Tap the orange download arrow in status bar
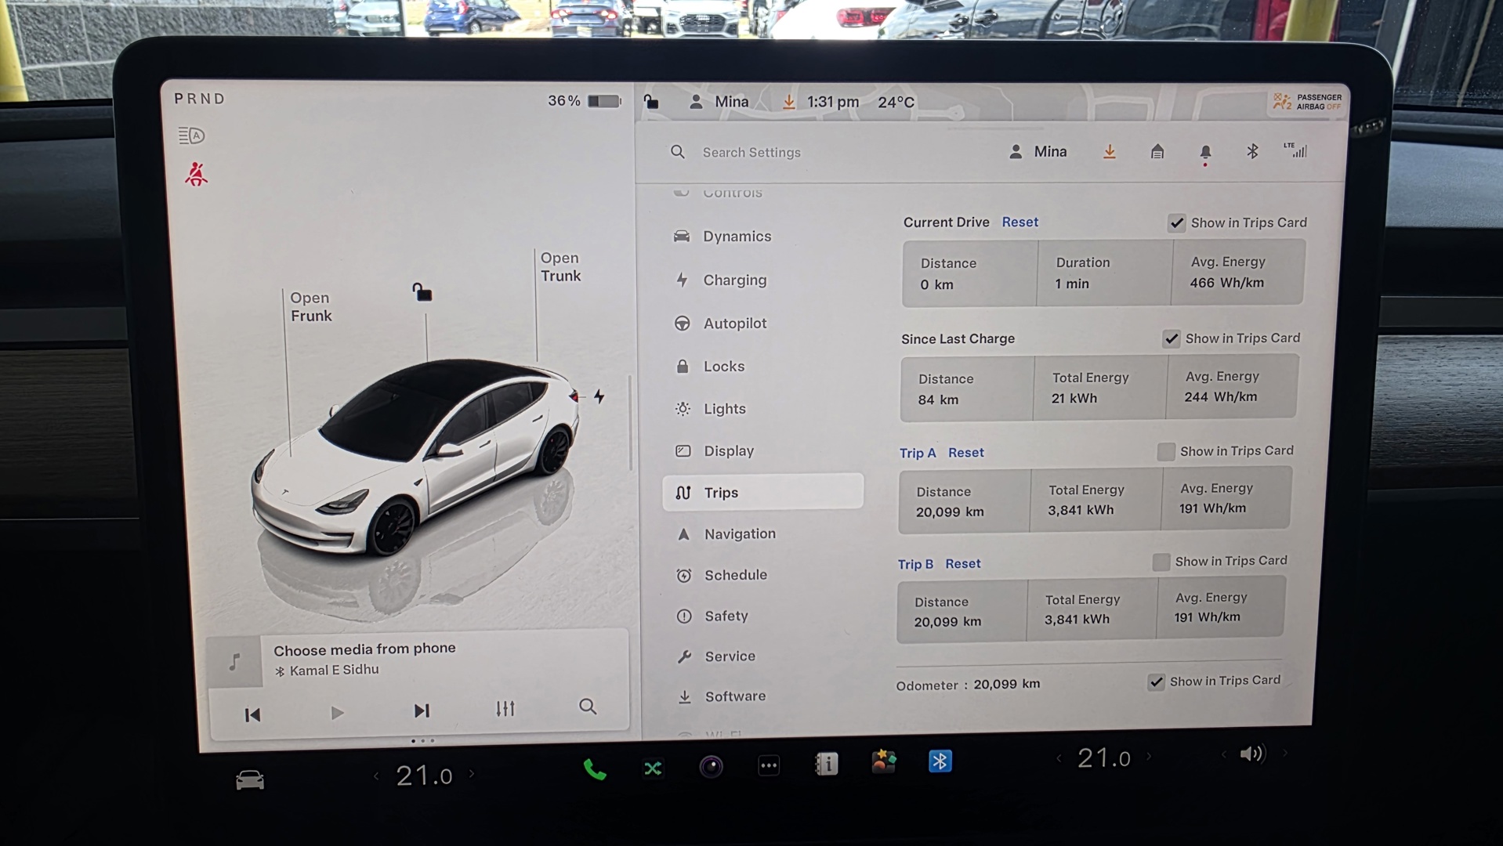 click(788, 102)
